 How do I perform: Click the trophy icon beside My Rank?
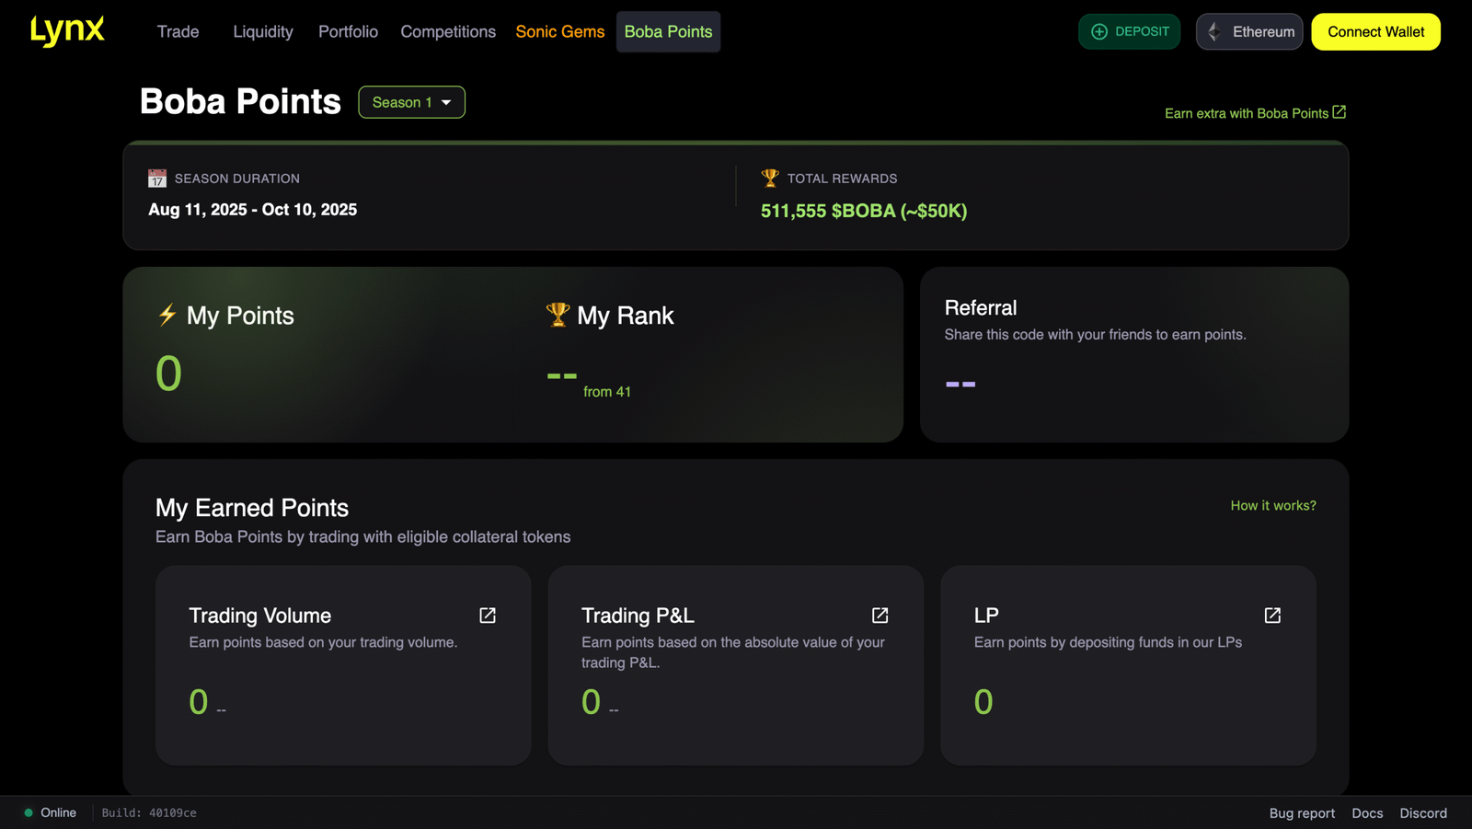pyautogui.click(x=558, y=315)
